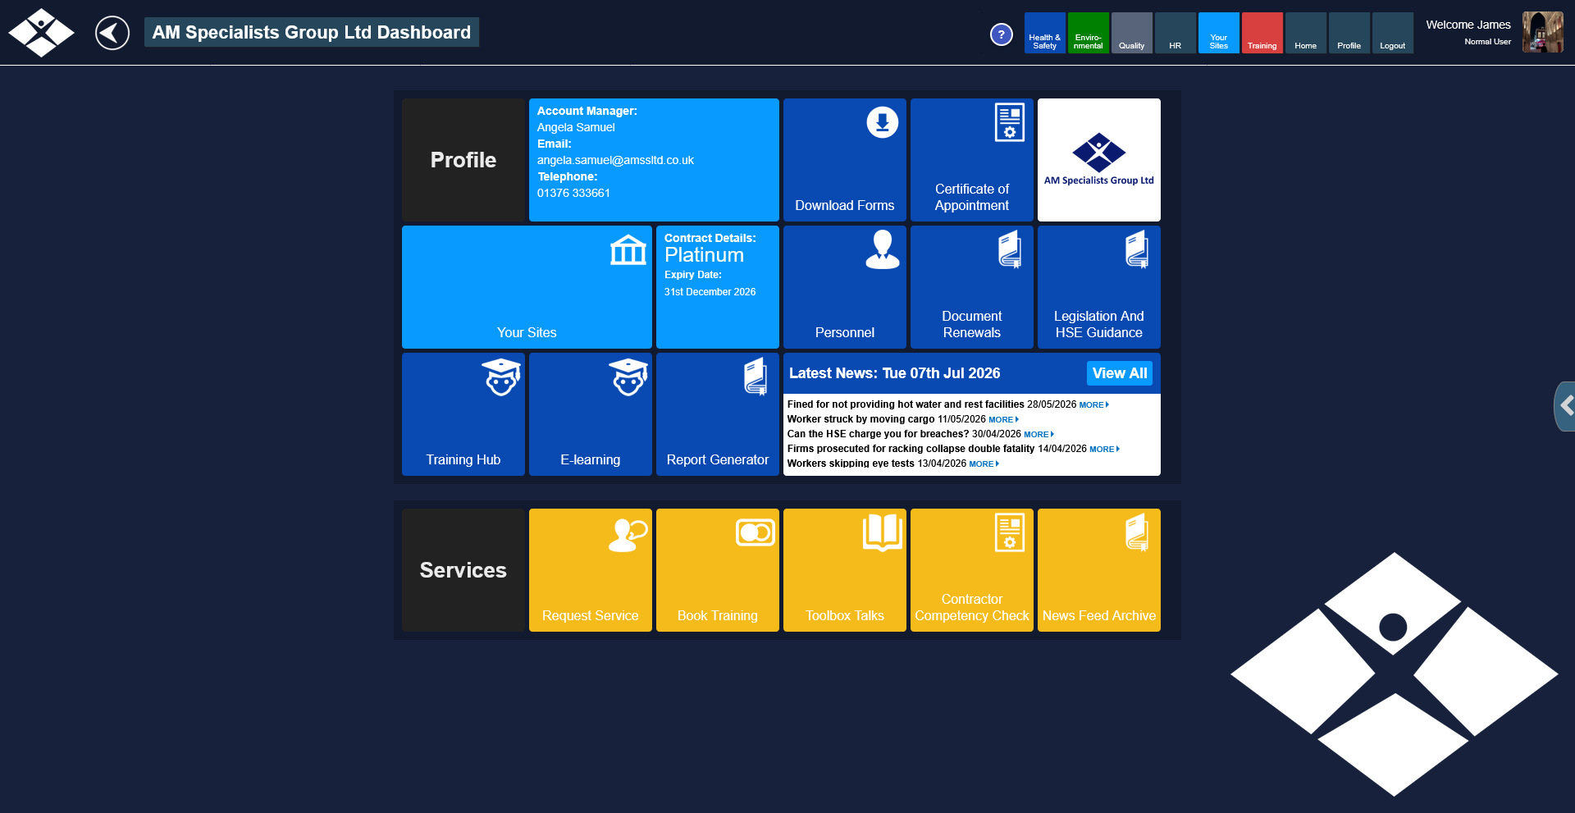Go to Environmental section
Screen dimensions: 1575x813
[x=1089, y=33]
